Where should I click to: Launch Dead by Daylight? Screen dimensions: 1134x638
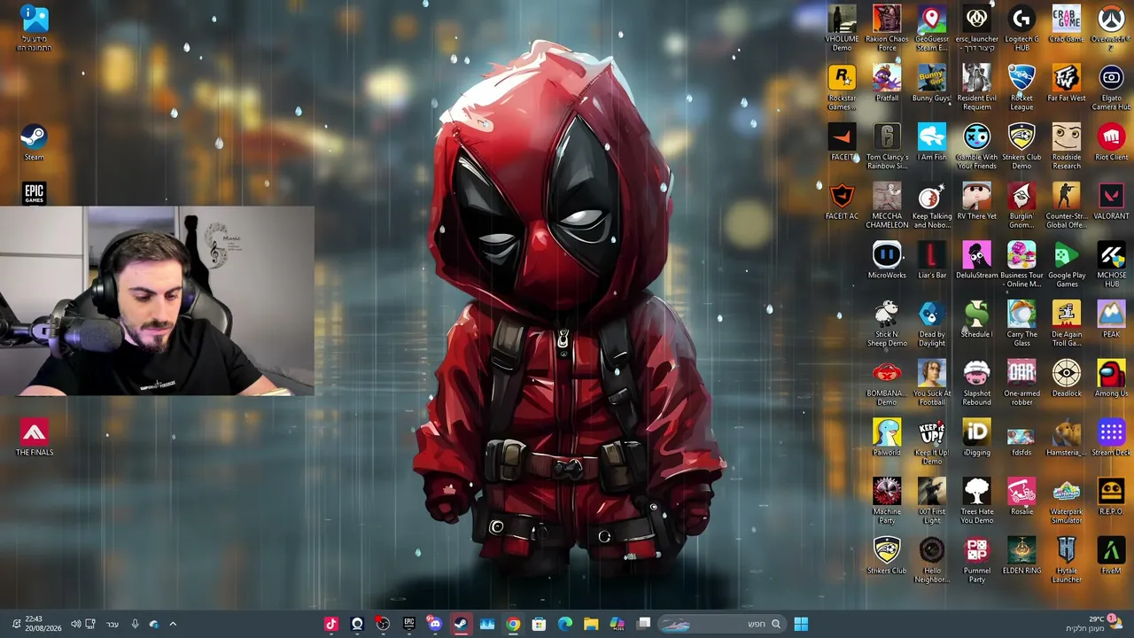pos(931,323)
